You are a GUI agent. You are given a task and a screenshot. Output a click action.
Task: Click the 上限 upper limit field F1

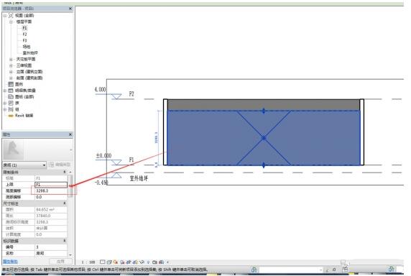(51, 185)
